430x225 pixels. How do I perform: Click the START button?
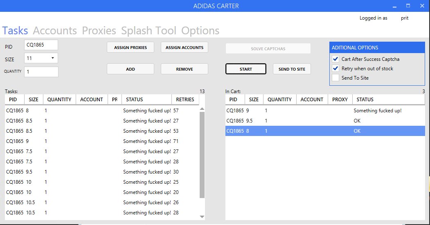pyautogui.click(x=246, y=69)
